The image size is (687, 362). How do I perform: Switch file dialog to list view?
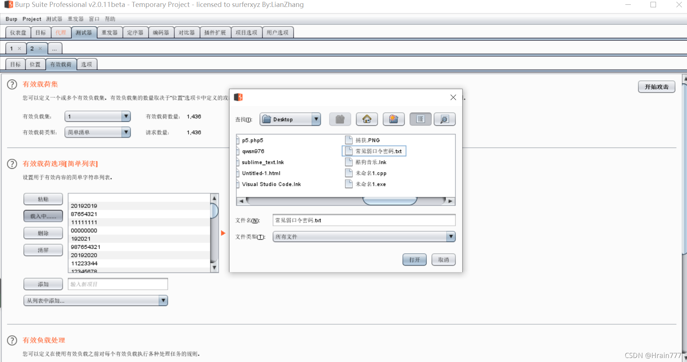click(x=420, y=119)
